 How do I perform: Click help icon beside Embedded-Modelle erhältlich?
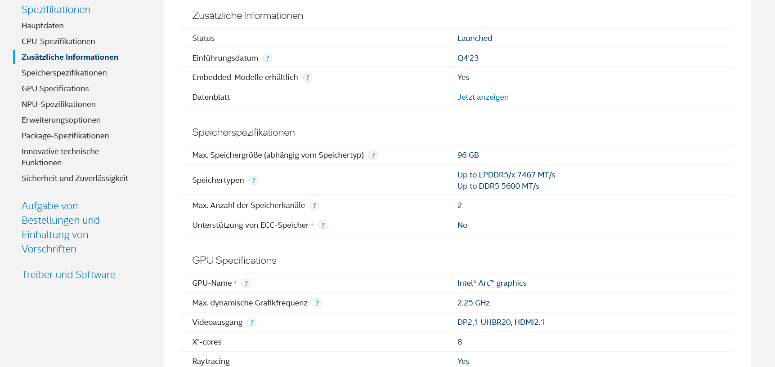(x=308, y=77)
